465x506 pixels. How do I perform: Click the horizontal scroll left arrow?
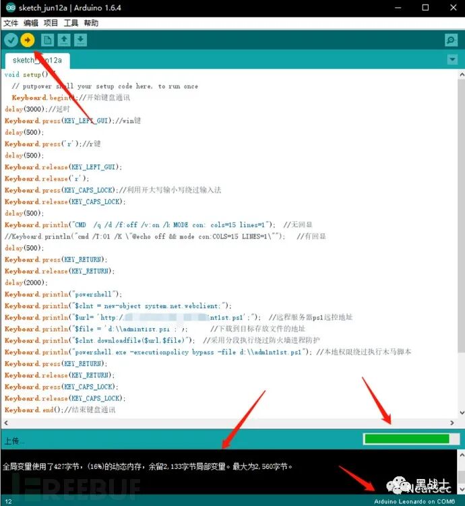6,422
